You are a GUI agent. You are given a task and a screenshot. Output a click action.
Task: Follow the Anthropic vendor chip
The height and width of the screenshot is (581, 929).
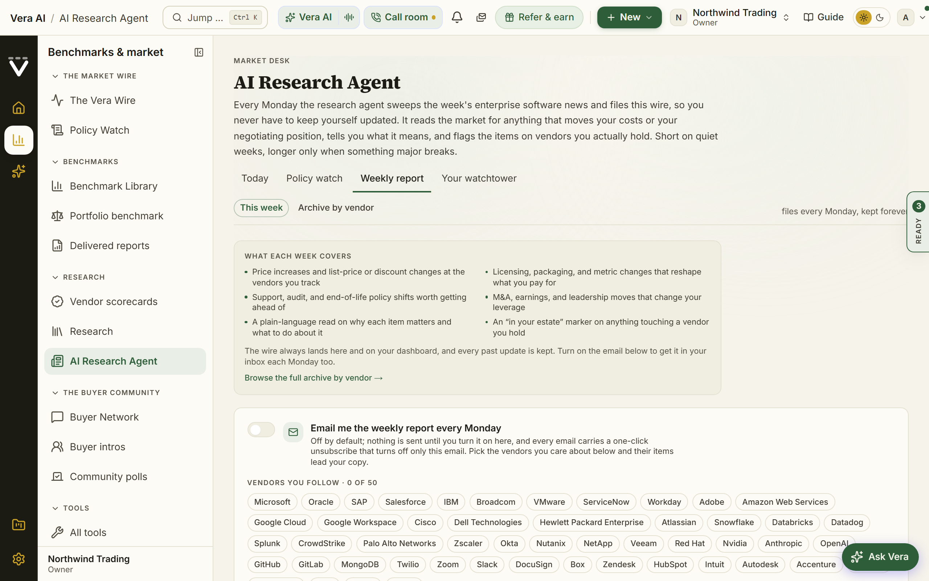pos(783,543)
